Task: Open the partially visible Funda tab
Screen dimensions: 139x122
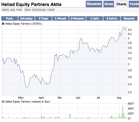Action: (134, 4)
